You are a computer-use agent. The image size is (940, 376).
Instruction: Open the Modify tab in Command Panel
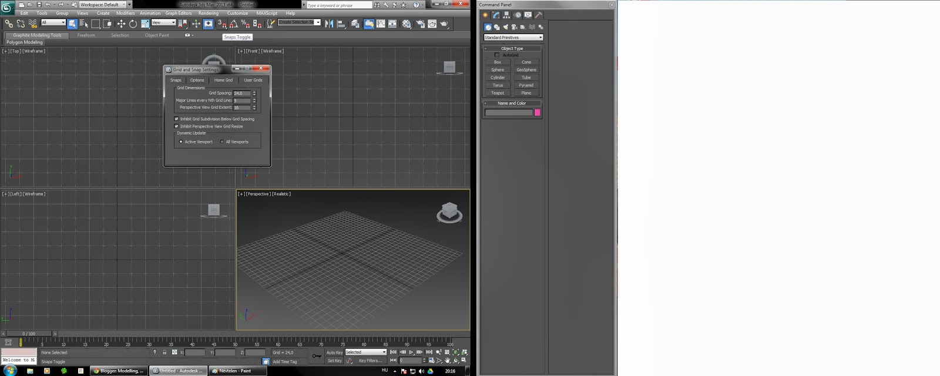(x=496, y=15)
